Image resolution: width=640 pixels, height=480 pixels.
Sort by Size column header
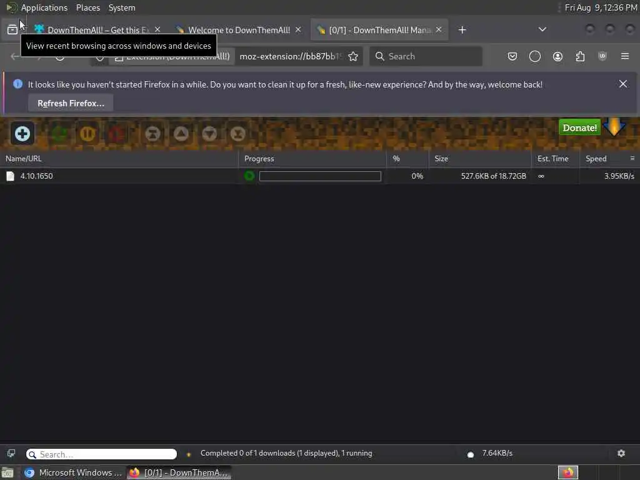pyautogui.click(x=480, y=159)
